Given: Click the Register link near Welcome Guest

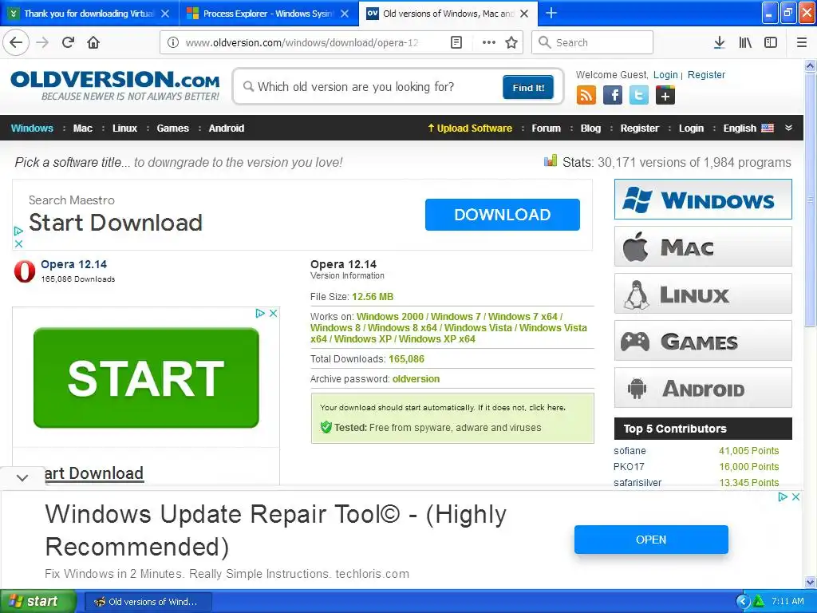Looking at the screenshot, I should pos(706,74).
